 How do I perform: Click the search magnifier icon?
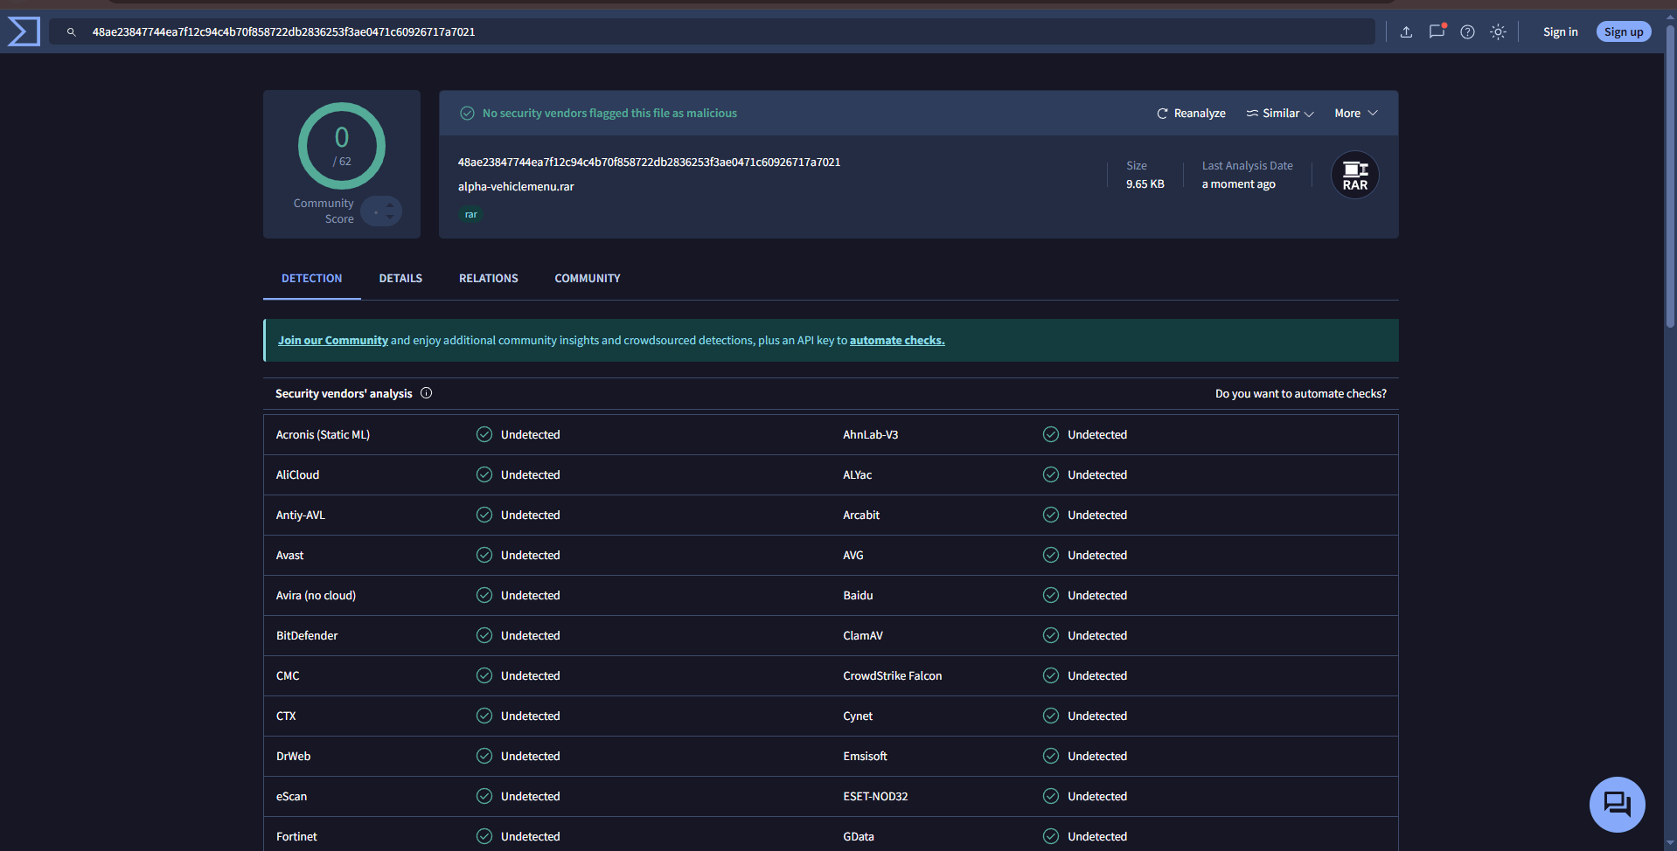71,31
